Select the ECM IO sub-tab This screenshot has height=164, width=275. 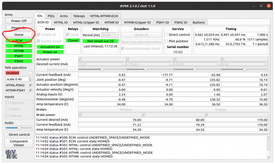pos(43,22)
